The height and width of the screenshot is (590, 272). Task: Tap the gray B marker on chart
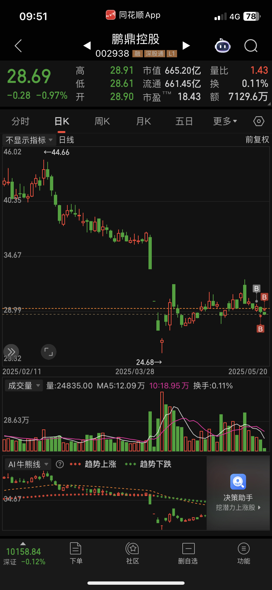point(257,289)
